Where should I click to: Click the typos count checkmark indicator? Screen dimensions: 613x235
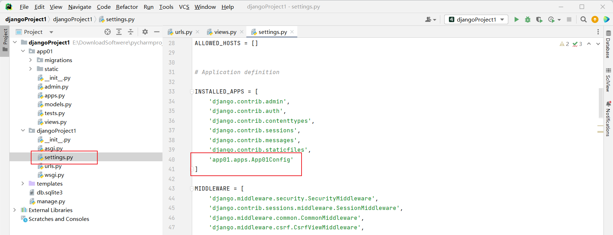pyautogui.click(x=577, y=44)
